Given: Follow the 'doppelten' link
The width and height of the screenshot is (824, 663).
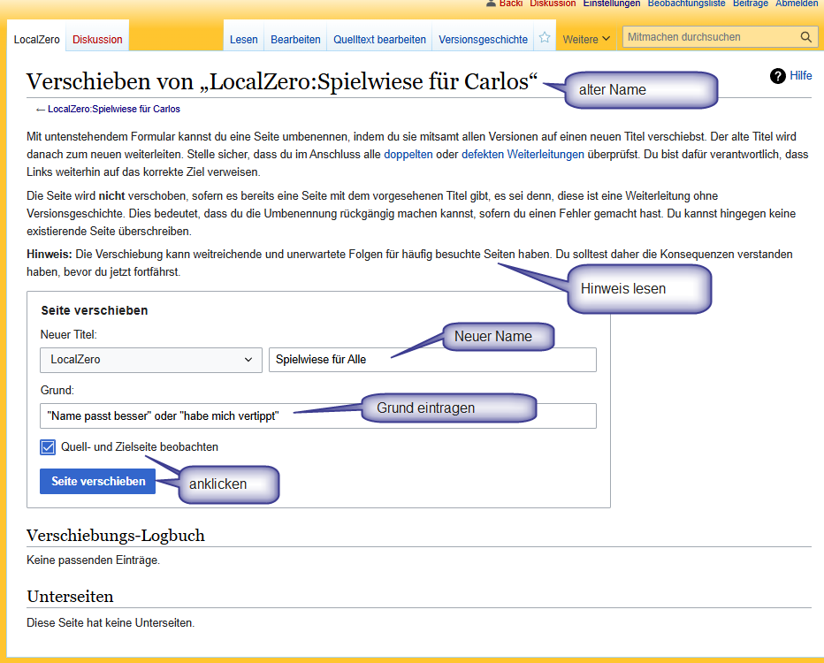Looking at the screenshot, I should (x=408, y=155).
